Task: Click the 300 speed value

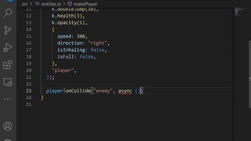Action: [81, 36]
